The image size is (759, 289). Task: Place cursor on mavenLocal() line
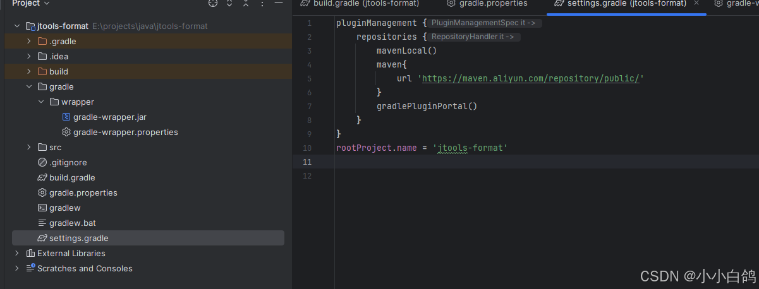(x=407, y=51)
